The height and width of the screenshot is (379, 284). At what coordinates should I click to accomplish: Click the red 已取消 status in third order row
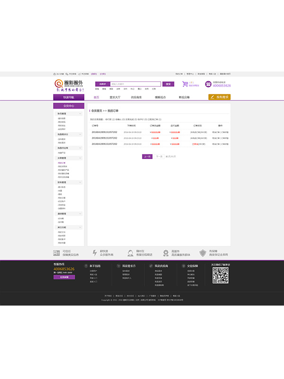[x=195, y=144]
